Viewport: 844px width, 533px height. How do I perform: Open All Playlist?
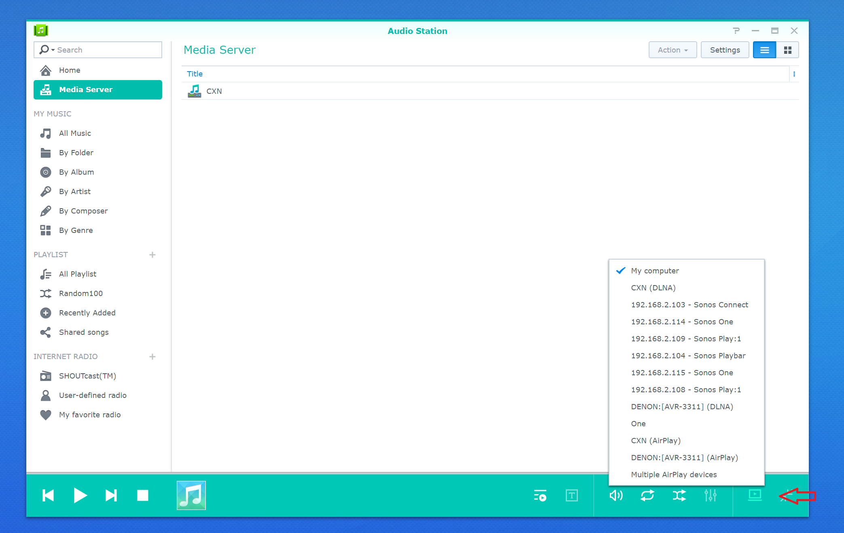click(98, 274)
